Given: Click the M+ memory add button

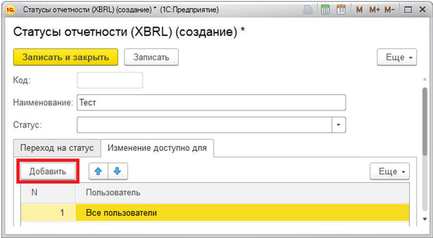Looking at the screenshot, I should (375, 10).
